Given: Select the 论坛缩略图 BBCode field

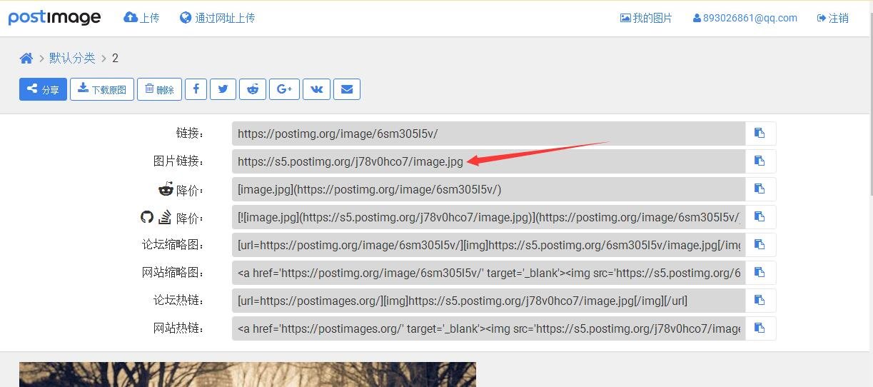Looking at the screenshot, I should [x=489, y=245].
